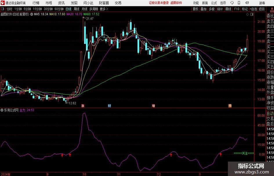Open the 交易 menu
Screen dimensions: 274x176
[x=118, y=3]
